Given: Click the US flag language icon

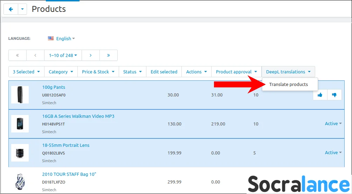Looking at the screenshot, I should point(51,38).
